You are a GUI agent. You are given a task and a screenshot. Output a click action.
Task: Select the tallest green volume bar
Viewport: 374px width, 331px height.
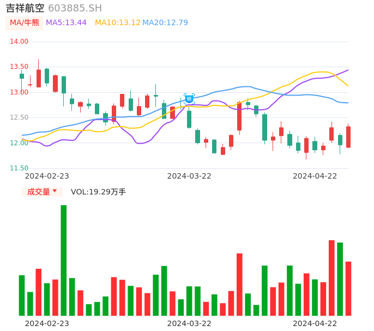[x=64, y=260]
